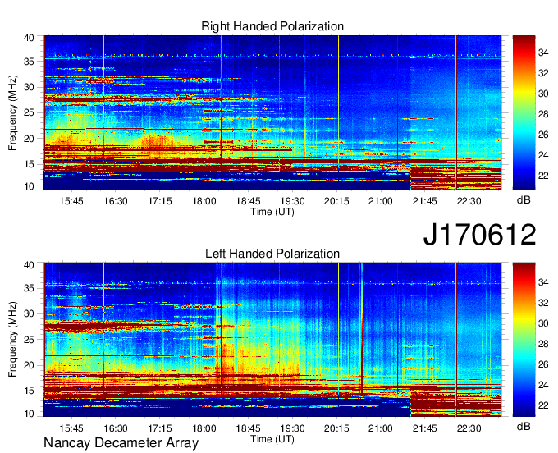Click "Time (UT)" under the Right Handed plot

(x=272, y=212)
